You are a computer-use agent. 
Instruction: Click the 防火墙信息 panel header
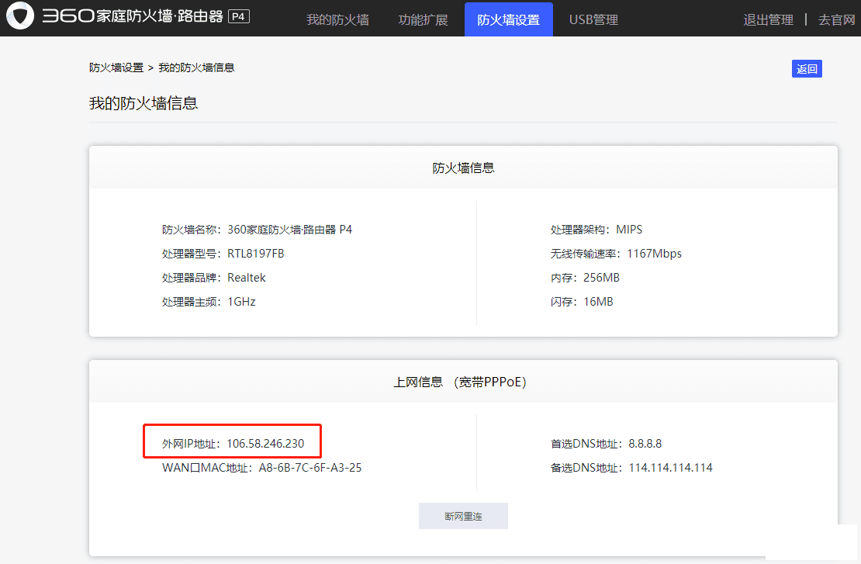pos(463,168)
